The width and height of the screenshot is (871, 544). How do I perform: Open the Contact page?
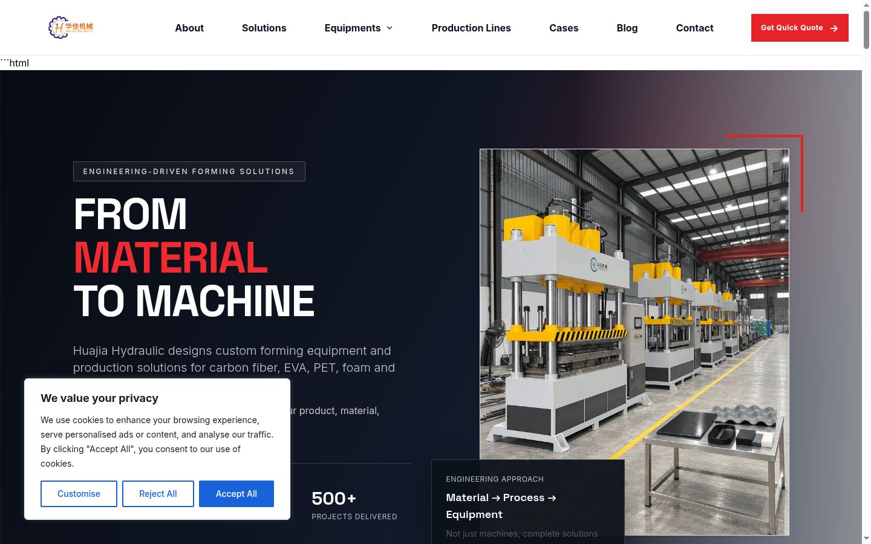[694, 28]
